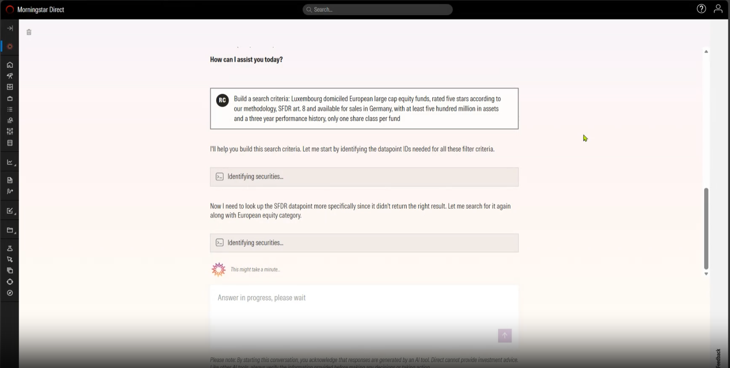Click the Morningstar Direct title text

pyautogui.click(x=41, y=9)
